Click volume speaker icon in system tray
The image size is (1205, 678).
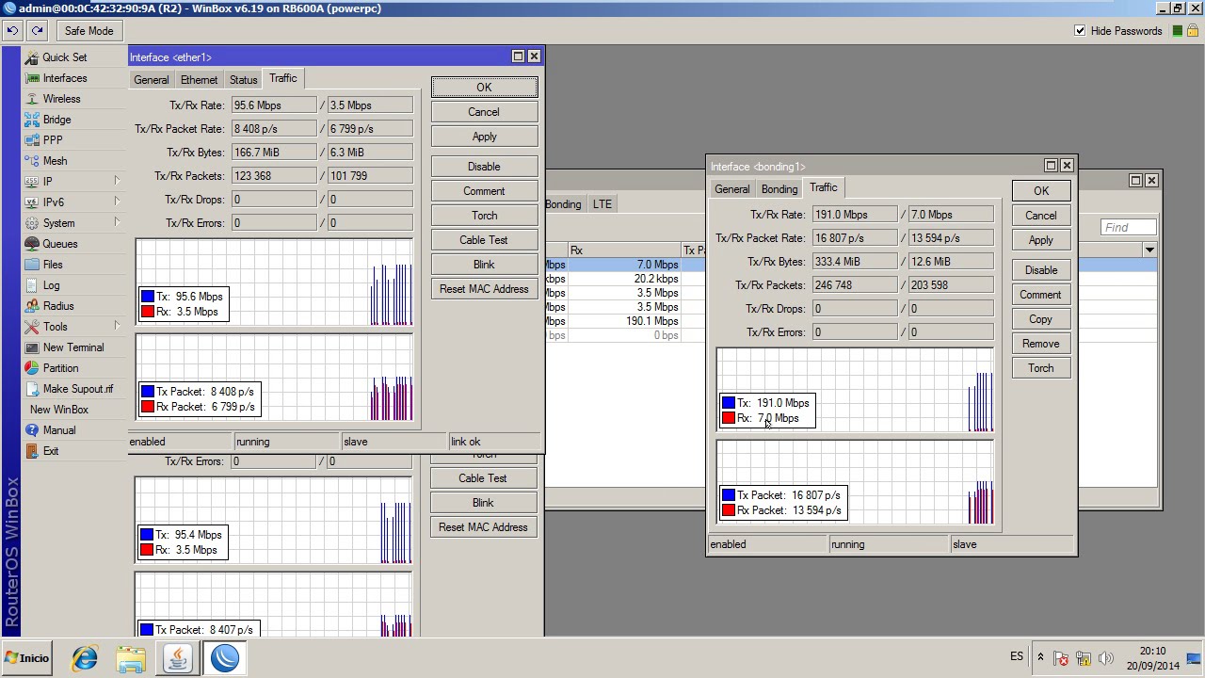1106,658
